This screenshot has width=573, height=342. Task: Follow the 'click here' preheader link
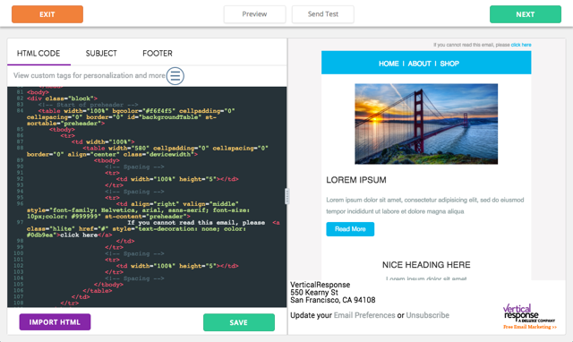(521, 45)
